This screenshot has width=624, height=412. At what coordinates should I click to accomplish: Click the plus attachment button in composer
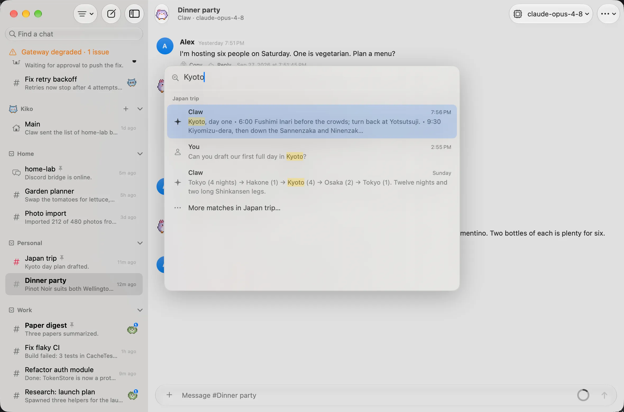169,395
